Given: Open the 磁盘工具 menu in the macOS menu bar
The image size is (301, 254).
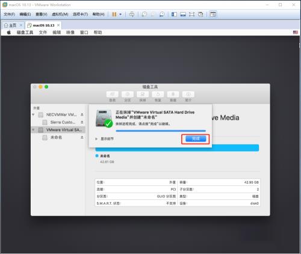Looking at the screenshot, I should coord(25,33).
